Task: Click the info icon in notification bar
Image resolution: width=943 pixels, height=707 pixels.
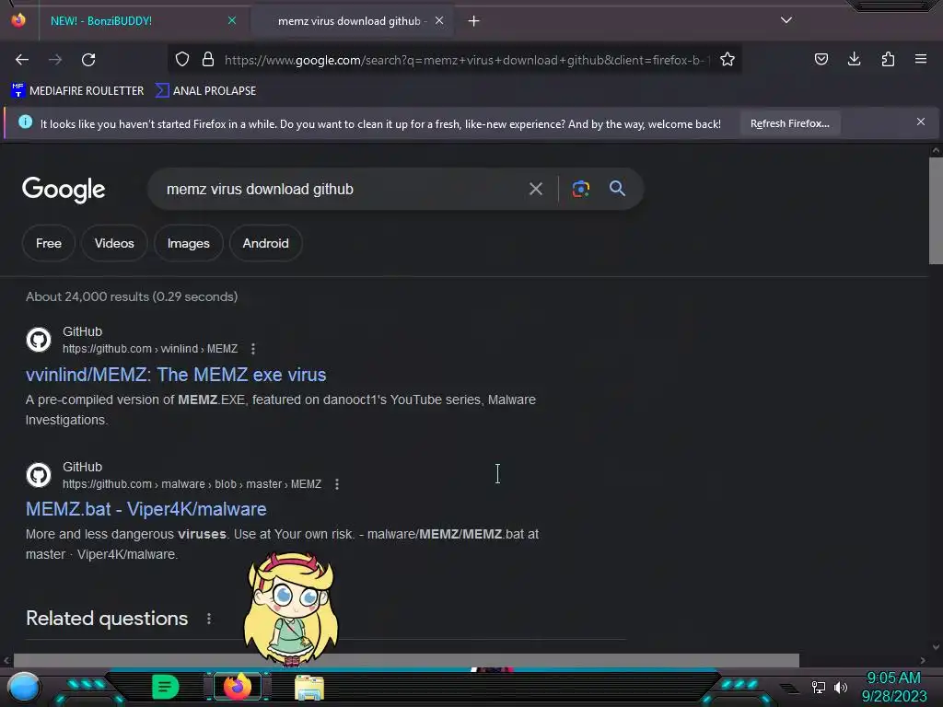Action: [25, 122]
